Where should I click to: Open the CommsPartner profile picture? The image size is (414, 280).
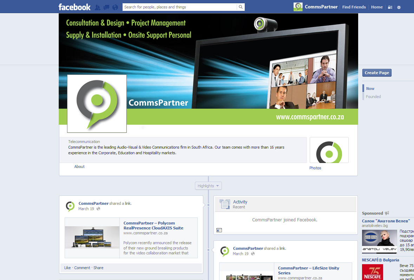[x=97, y=104]
